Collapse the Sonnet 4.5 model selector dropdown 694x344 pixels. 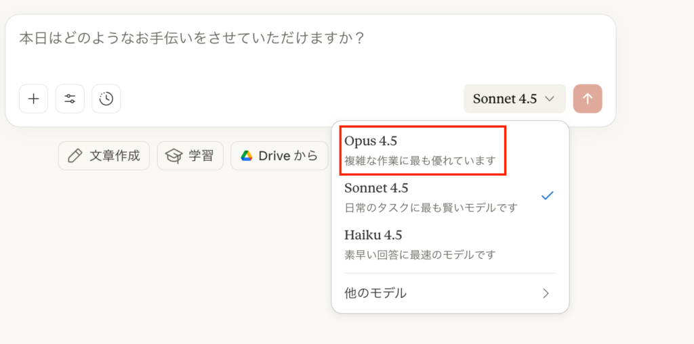click(514, 99)
